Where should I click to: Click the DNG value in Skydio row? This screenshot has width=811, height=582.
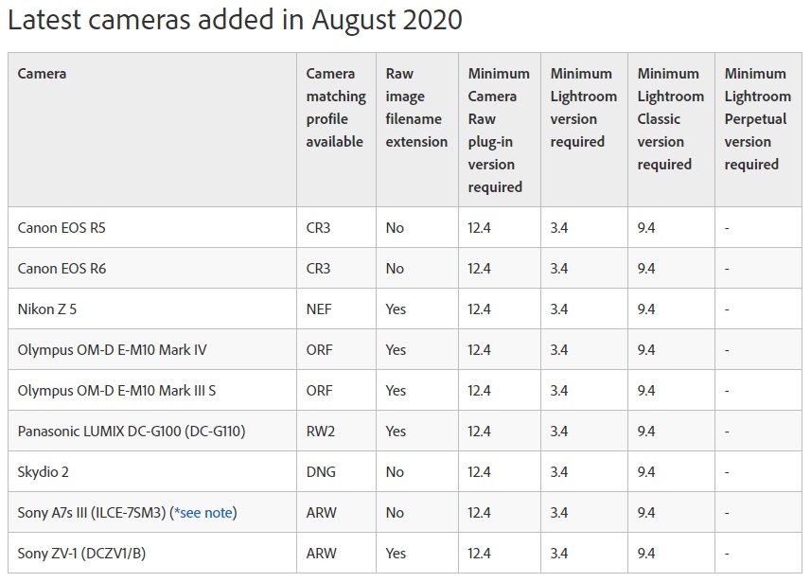(320, 472)
